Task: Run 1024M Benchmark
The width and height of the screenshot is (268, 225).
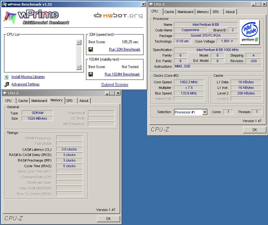Action: [x=122, y=74]
